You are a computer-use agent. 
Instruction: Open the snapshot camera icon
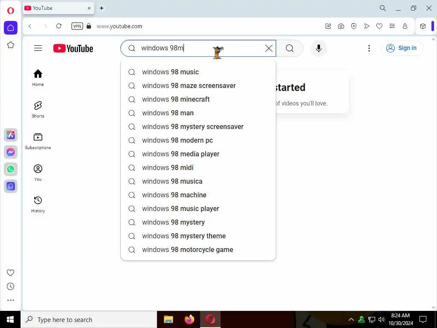[341, 26]
